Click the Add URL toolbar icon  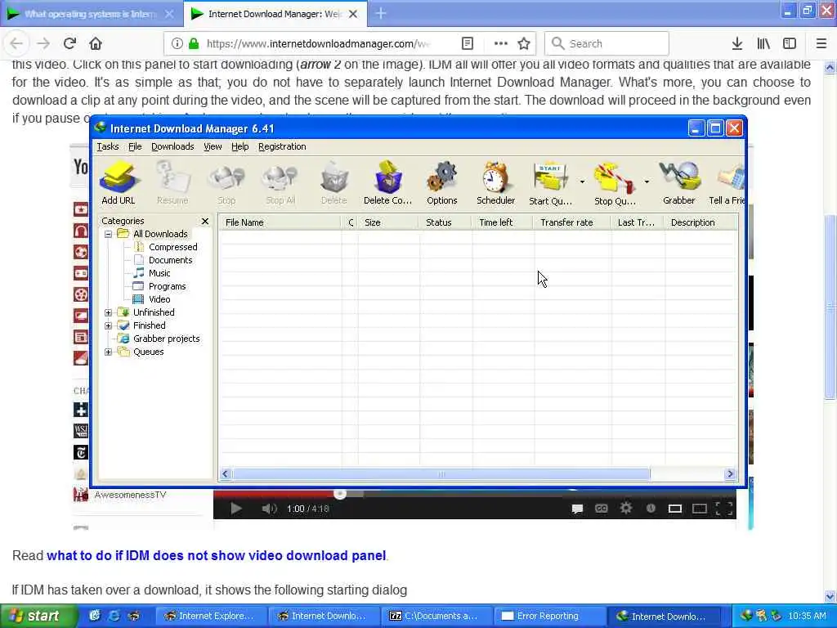119,183
